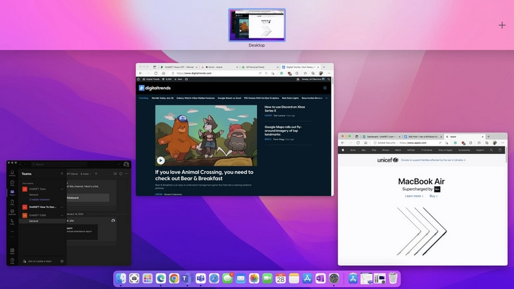Select the Desktop space thumbnail

coord(257,25)
